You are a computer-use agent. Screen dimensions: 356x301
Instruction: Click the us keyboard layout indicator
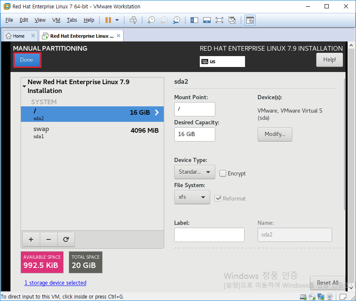(222, 62)
